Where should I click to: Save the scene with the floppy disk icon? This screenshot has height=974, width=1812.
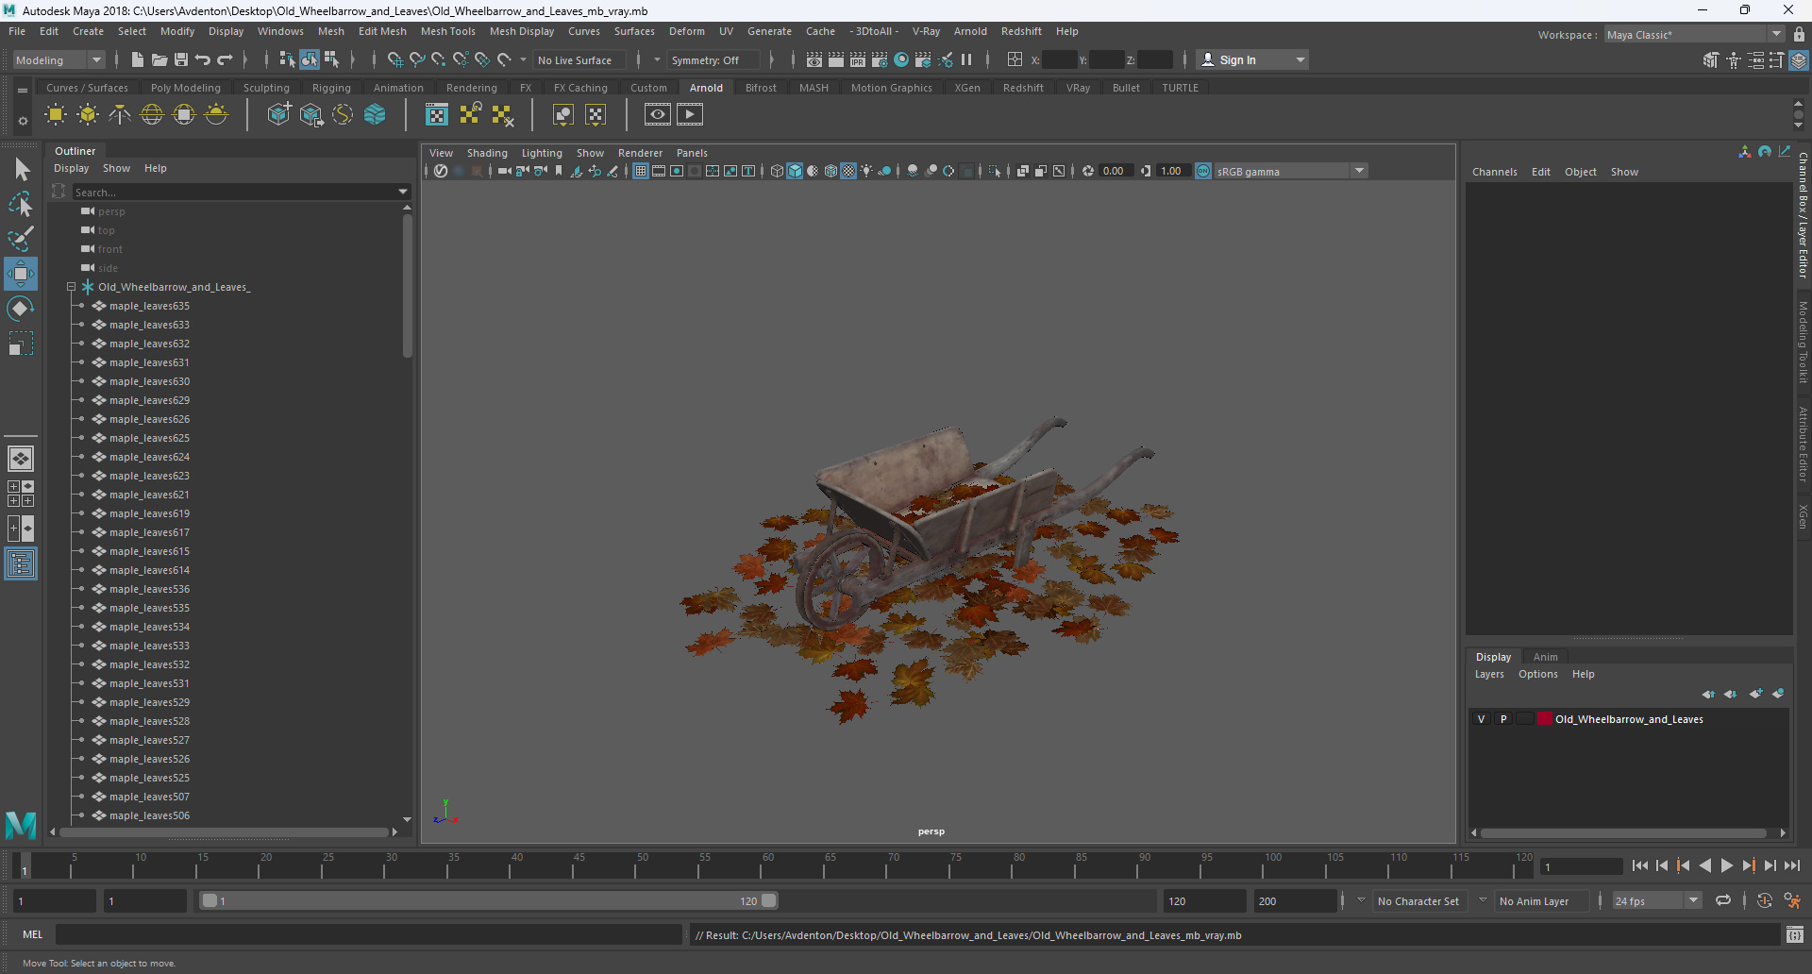point(181,59)
